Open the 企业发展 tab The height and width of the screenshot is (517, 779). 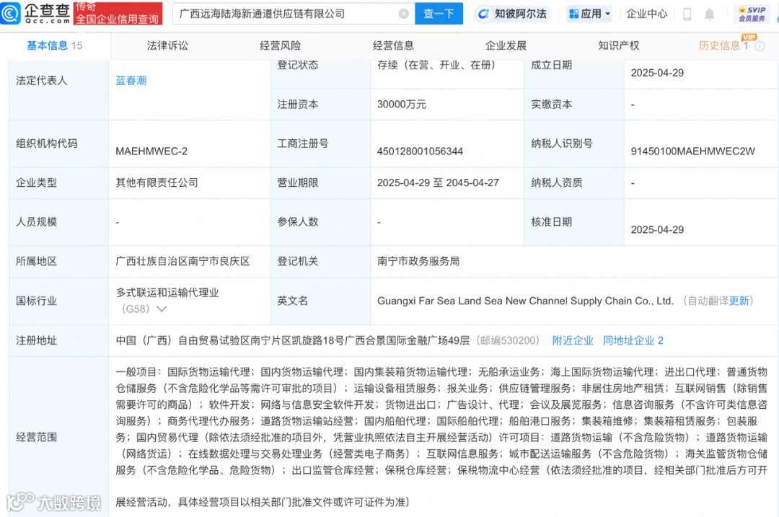pyautogui.click(x=506, y=45)
